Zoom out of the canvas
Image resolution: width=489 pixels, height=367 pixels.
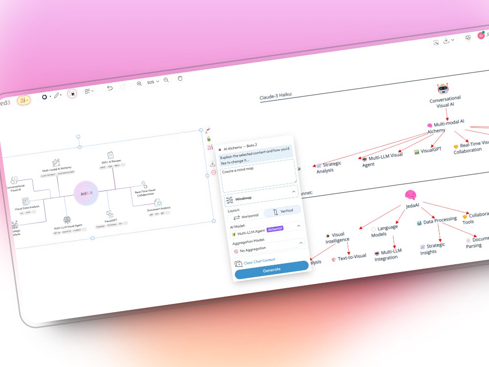point(166,80)
